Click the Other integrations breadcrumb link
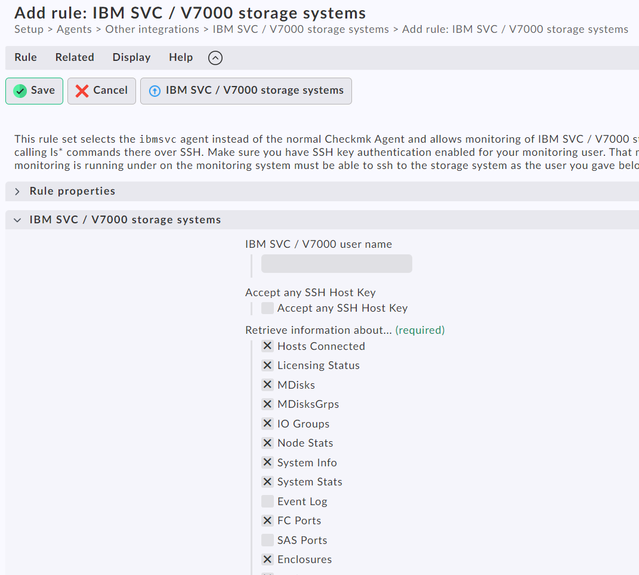Viewport: 639px width, 575px height. tap(152, 29)
